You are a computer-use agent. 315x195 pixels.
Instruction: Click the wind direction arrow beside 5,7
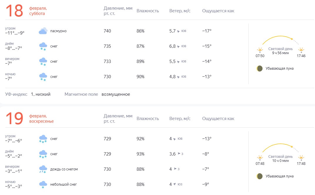pos(178,31)
